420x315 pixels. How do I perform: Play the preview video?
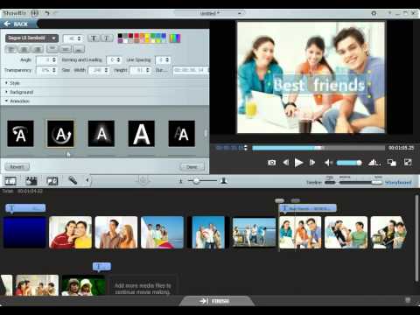298,163
